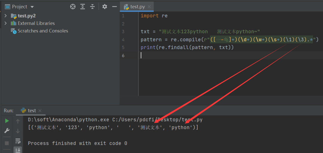Click the findall result tuple output
Image resolution: width=323 pixels, height=153 pixels.
tap(113, 128)
